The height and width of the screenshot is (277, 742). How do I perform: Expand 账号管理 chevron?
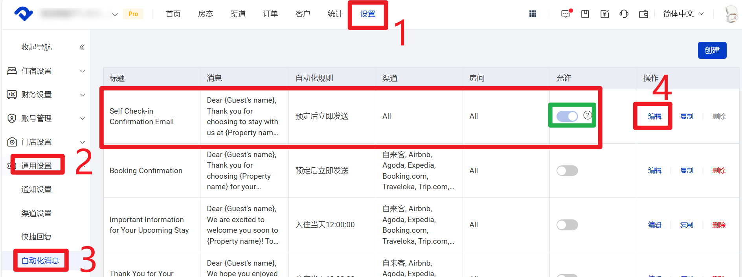(x=83, y=118)
